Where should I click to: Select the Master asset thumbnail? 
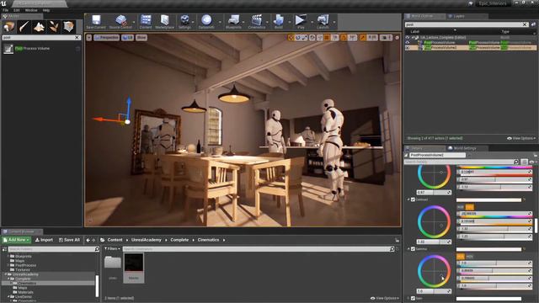coord(134,268)
